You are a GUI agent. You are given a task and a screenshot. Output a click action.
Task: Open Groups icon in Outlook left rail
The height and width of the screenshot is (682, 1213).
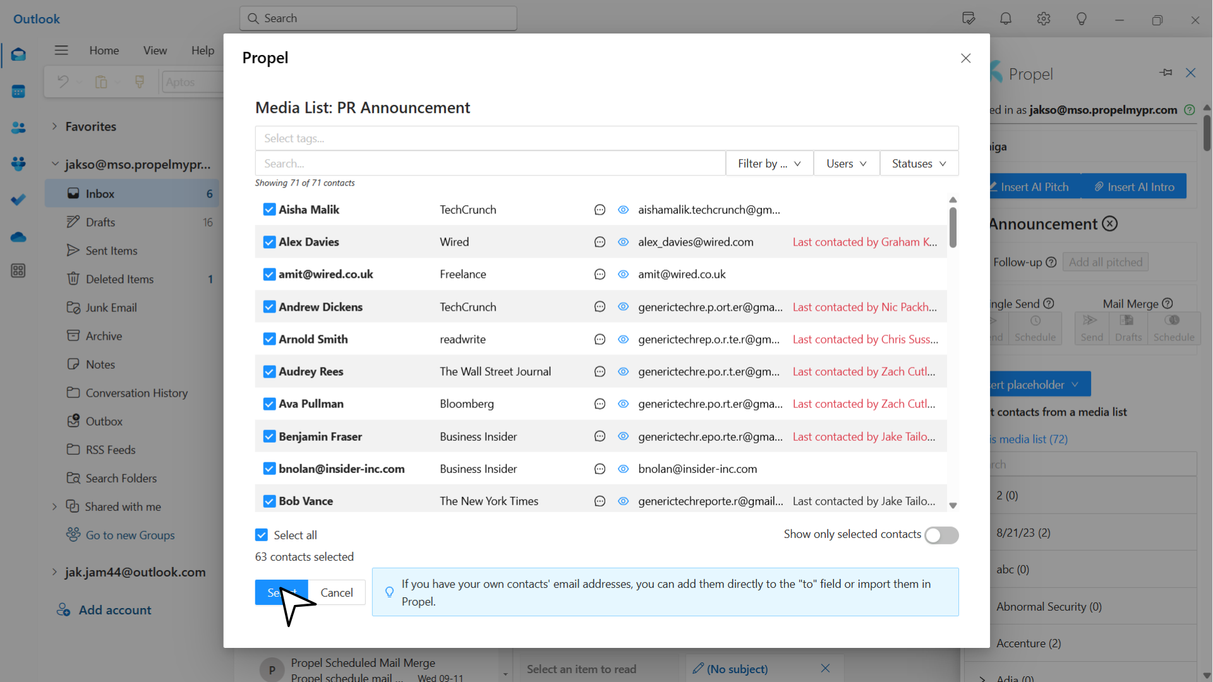click(x=18, y=164)
